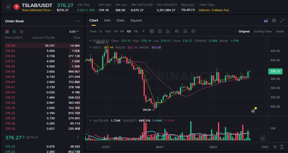This screenshot has height=153, width=288.
Task: Select Depth chart mode
Action: point(280,31)
